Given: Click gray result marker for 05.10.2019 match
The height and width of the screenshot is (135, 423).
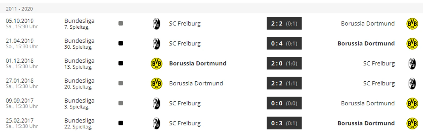Looking at the screenshot, I should [121, 23].
